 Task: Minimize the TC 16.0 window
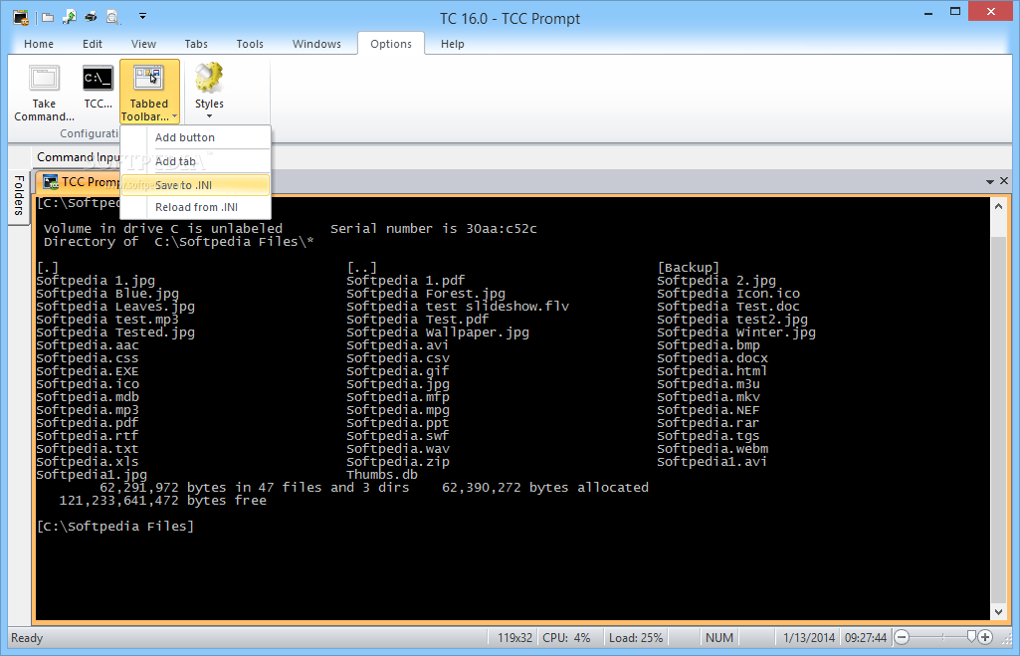click(x=928, y=12)
